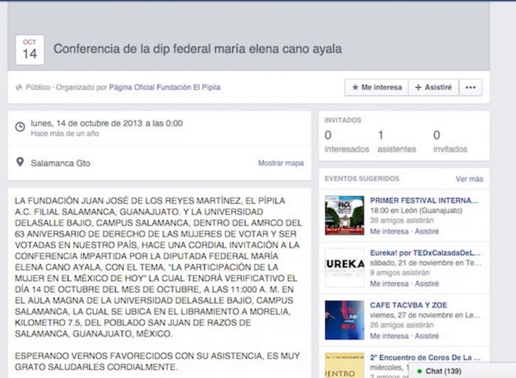The width and height of the screenshot is (516, 378).
Task: Click the October 14 calendar date icon
Action: [29, 49]
